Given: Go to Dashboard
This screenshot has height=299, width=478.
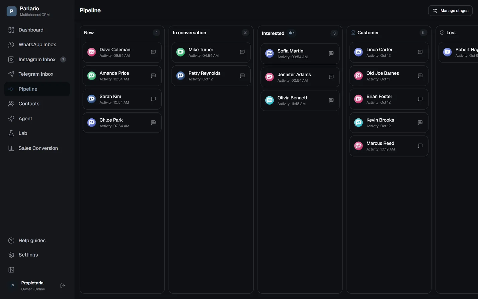Looking at the screenshot, I should 37,30.
